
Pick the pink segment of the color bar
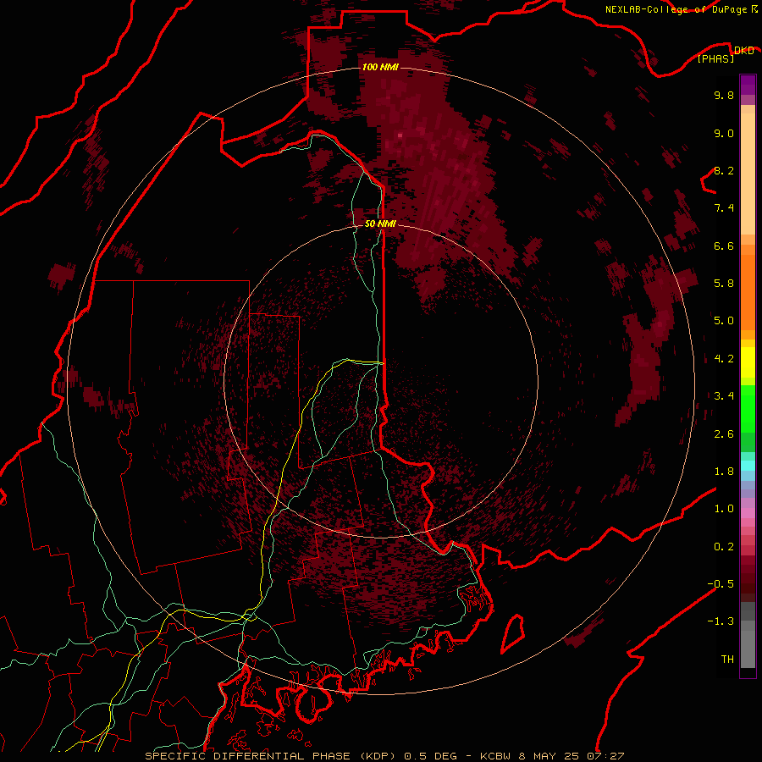(748, 513)
